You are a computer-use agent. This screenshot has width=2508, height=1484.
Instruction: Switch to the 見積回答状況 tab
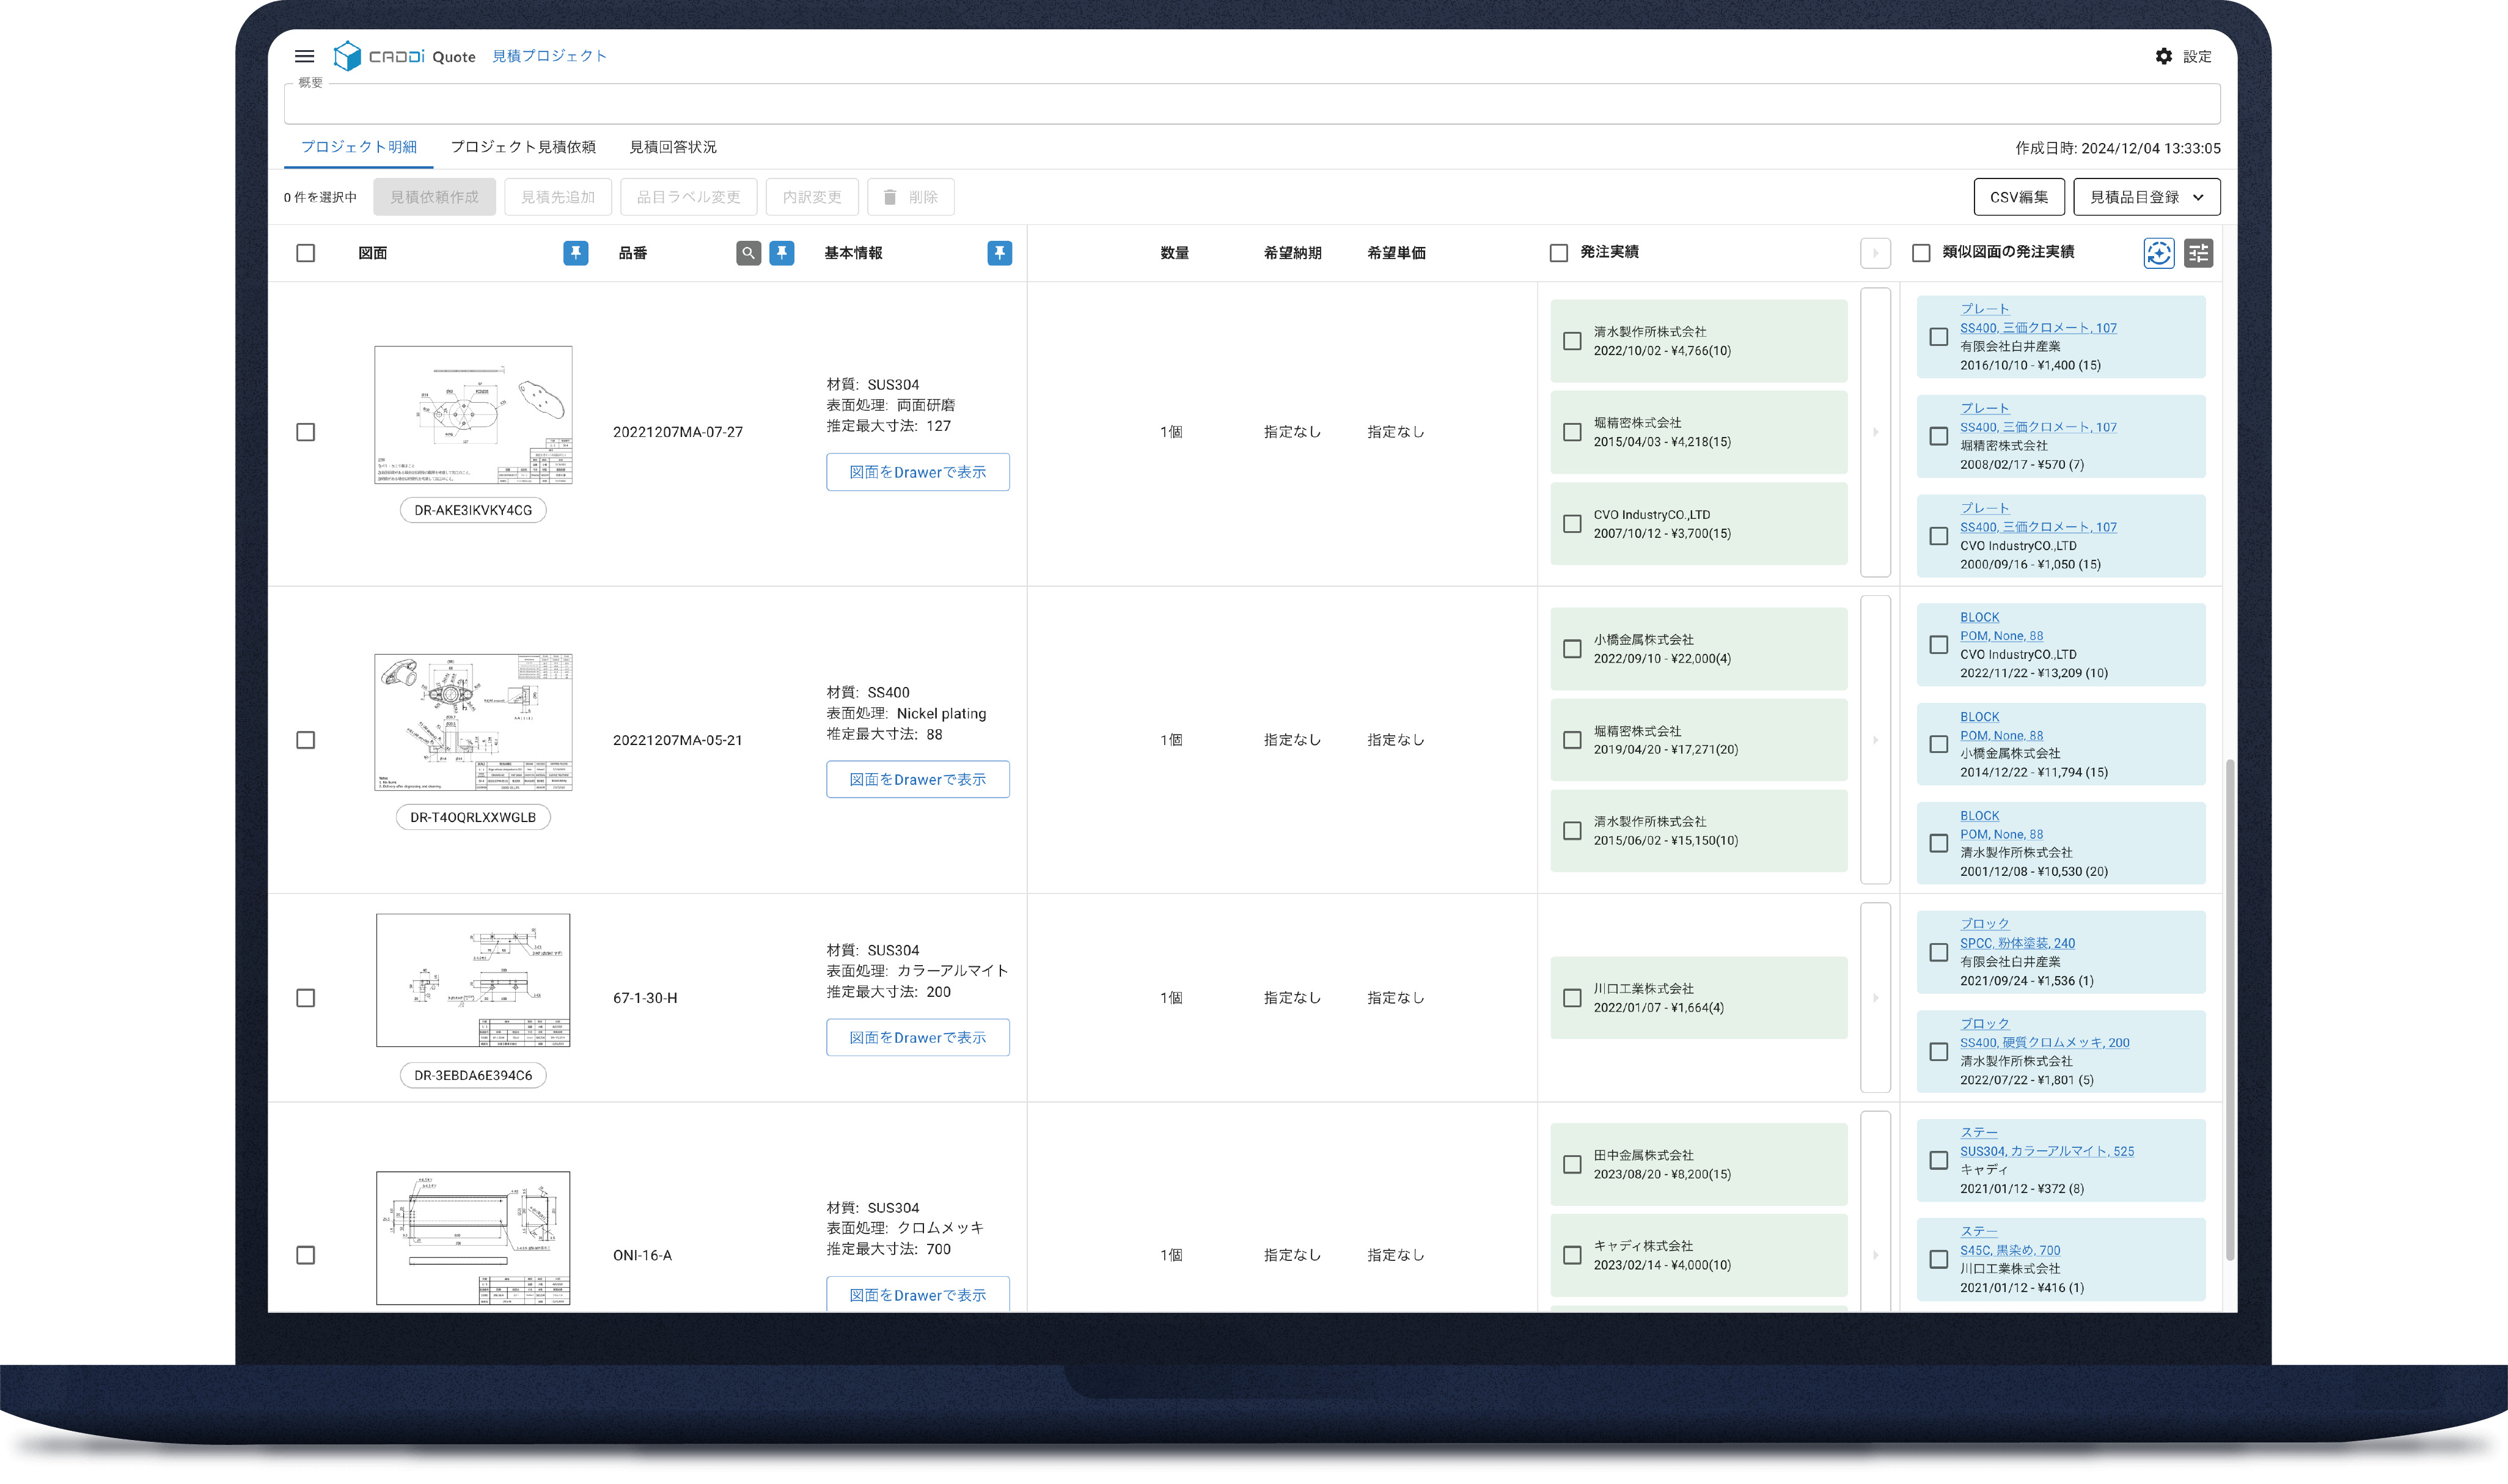pyautogui.click(x=672, y=147)
